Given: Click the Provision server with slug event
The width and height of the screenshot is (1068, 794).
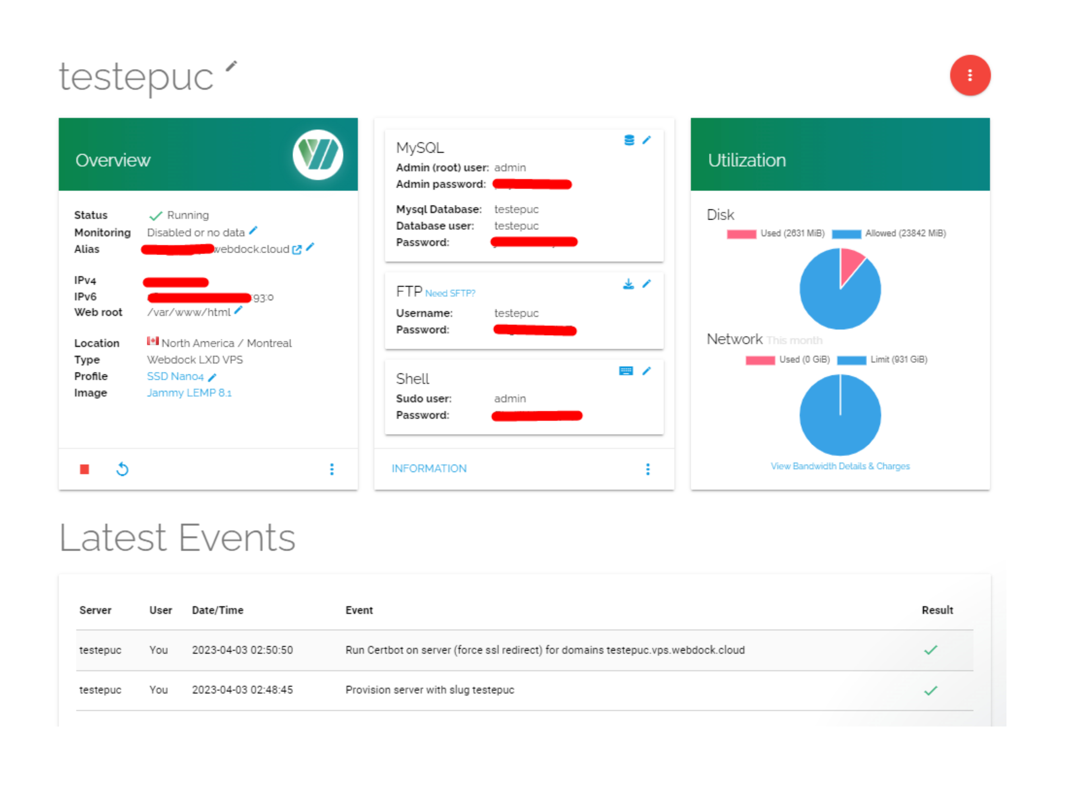Looking at the screenshot, I should point(429,690).
